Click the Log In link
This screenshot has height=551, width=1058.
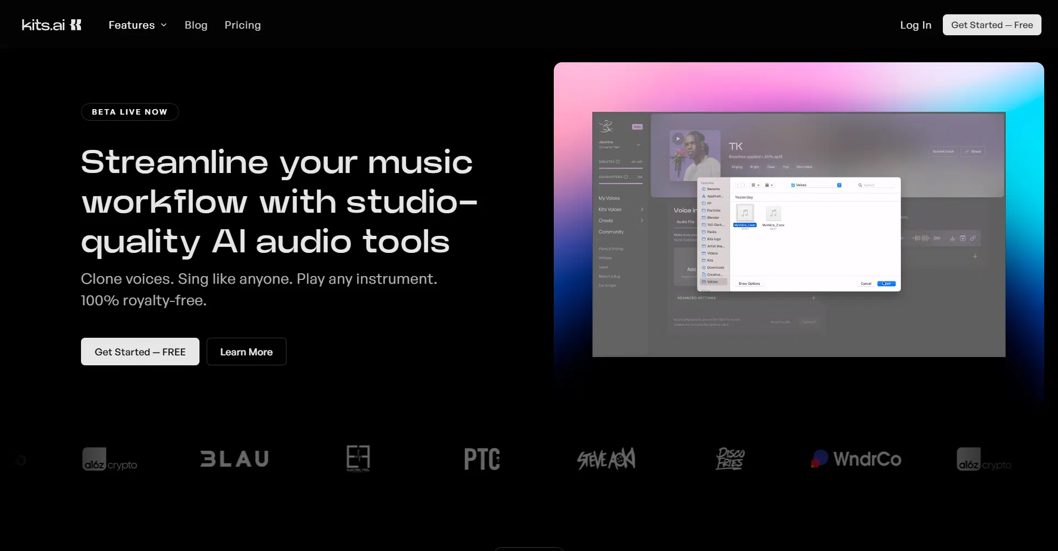915,25
